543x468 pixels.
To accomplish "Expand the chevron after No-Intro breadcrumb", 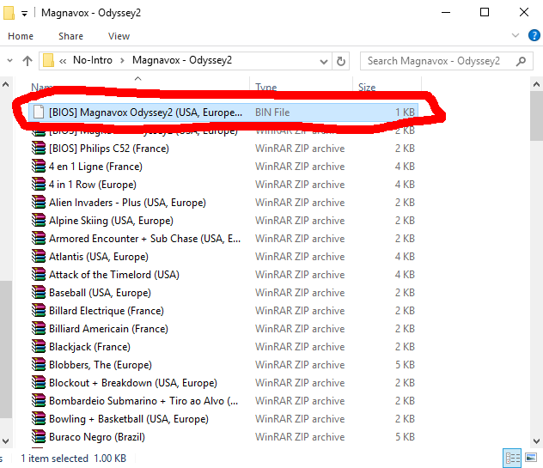I will 122,61.
